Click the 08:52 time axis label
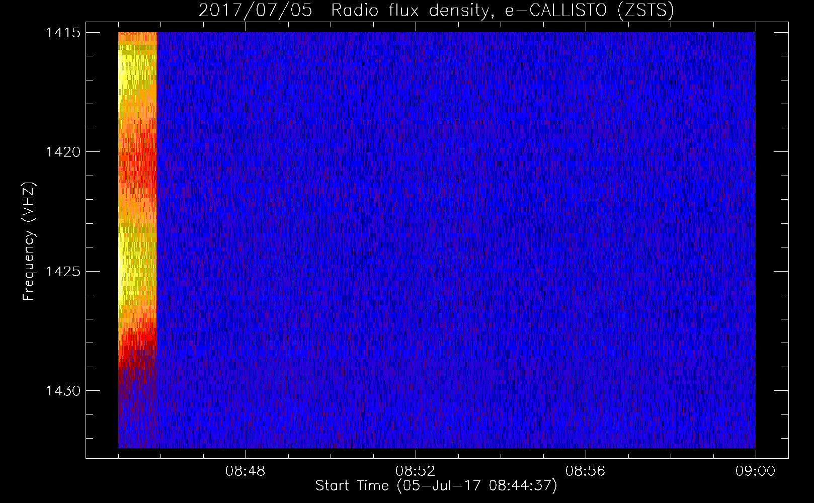The height and width of the screenshot is (503, 814). click(415, 471)
